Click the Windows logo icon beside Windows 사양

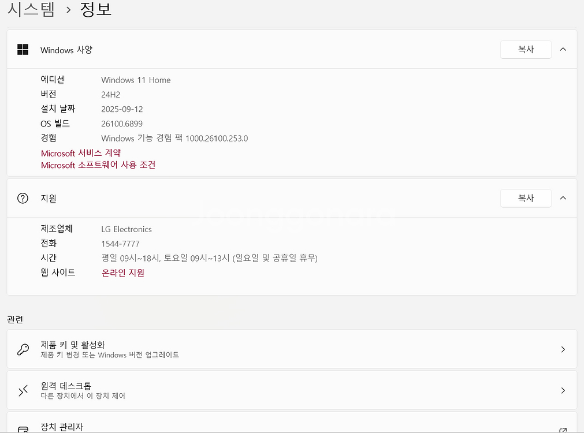[x=23, y=50]
